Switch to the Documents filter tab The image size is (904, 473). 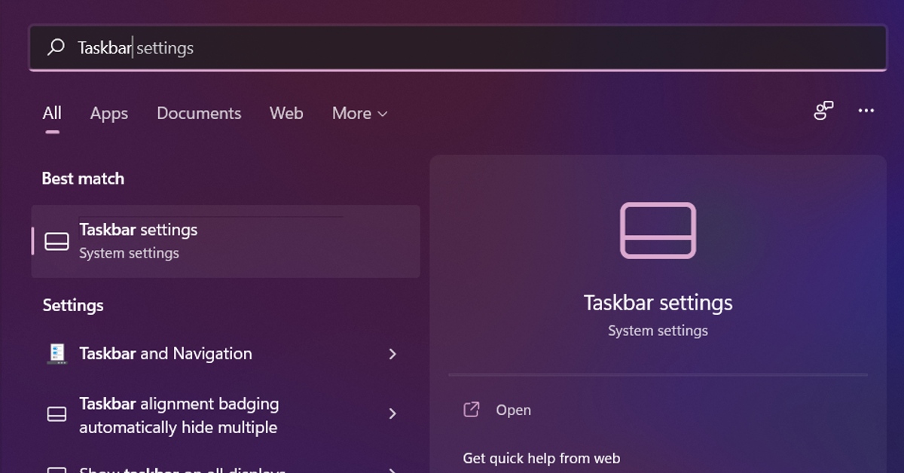[x=199, y=113]
